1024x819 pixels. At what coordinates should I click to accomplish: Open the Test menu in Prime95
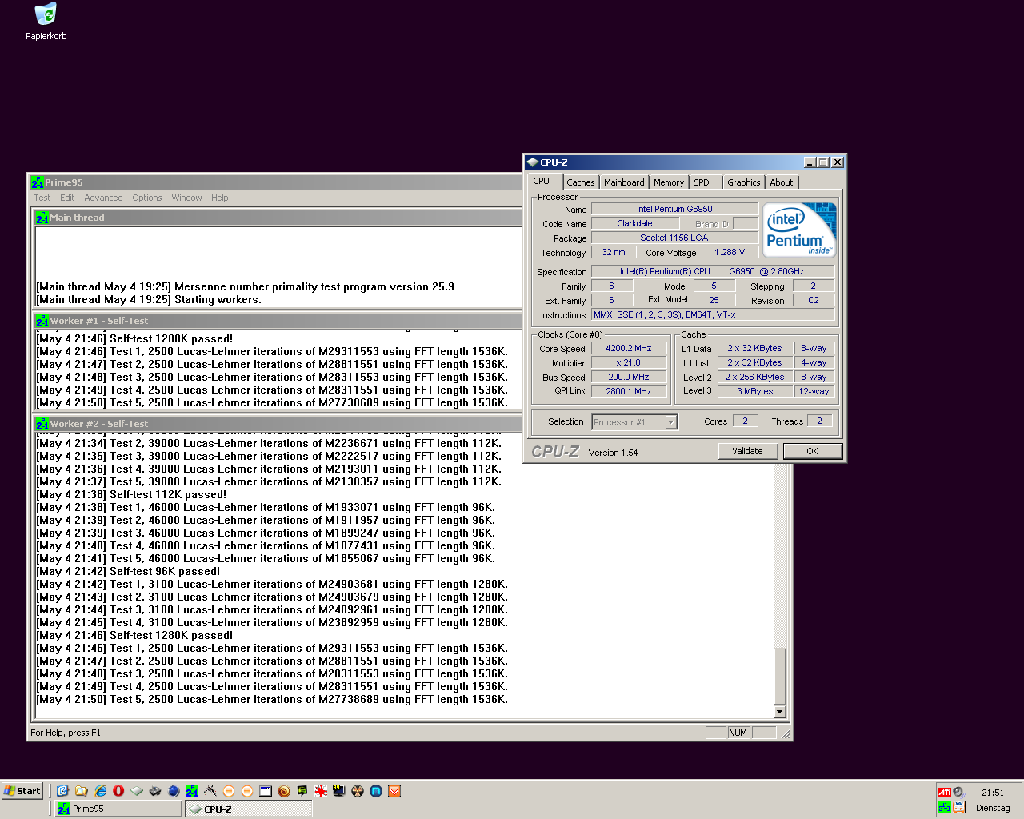pos(42,198)
